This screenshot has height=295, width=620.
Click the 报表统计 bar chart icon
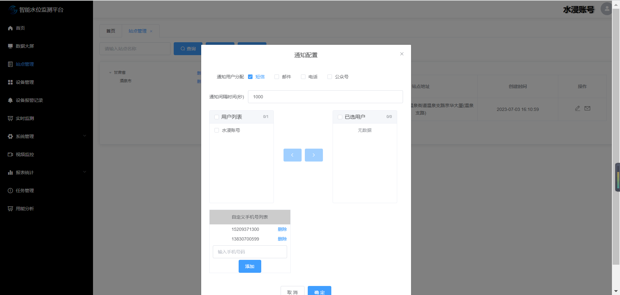click(x=10, y=172)
